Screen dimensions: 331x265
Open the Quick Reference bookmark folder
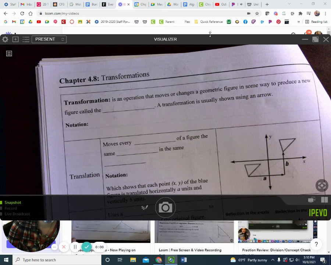point(209,22)
